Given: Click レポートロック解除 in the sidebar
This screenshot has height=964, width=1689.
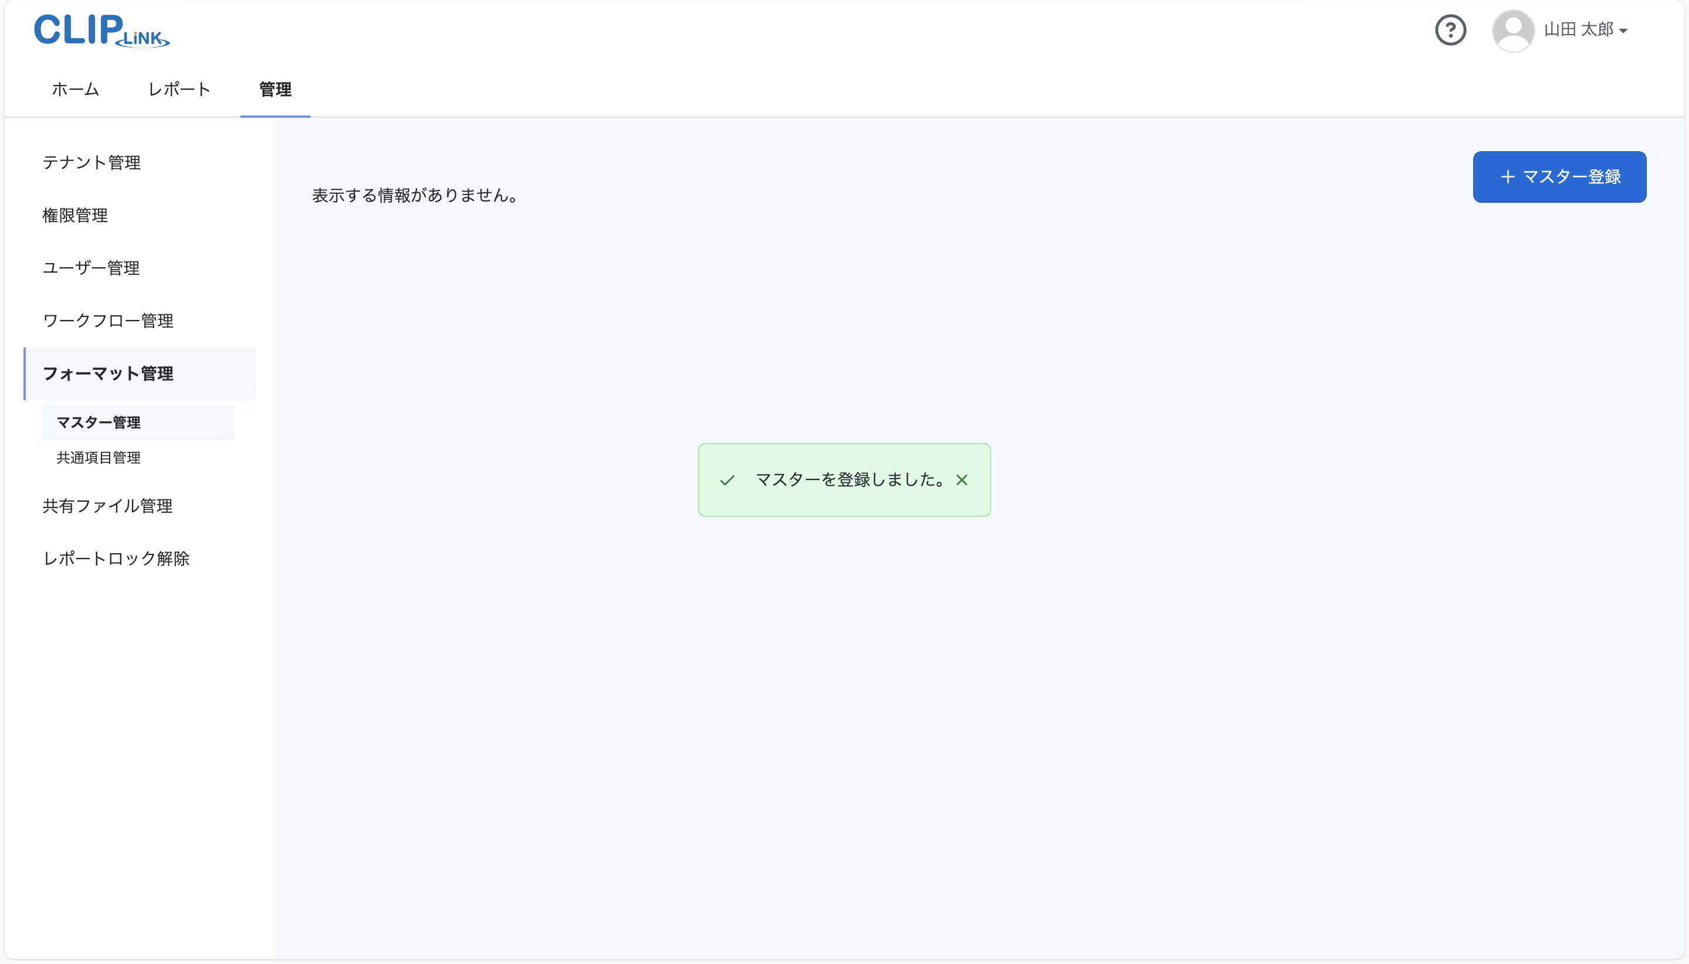Looking at the screenshot, I should tap(116, 558).
